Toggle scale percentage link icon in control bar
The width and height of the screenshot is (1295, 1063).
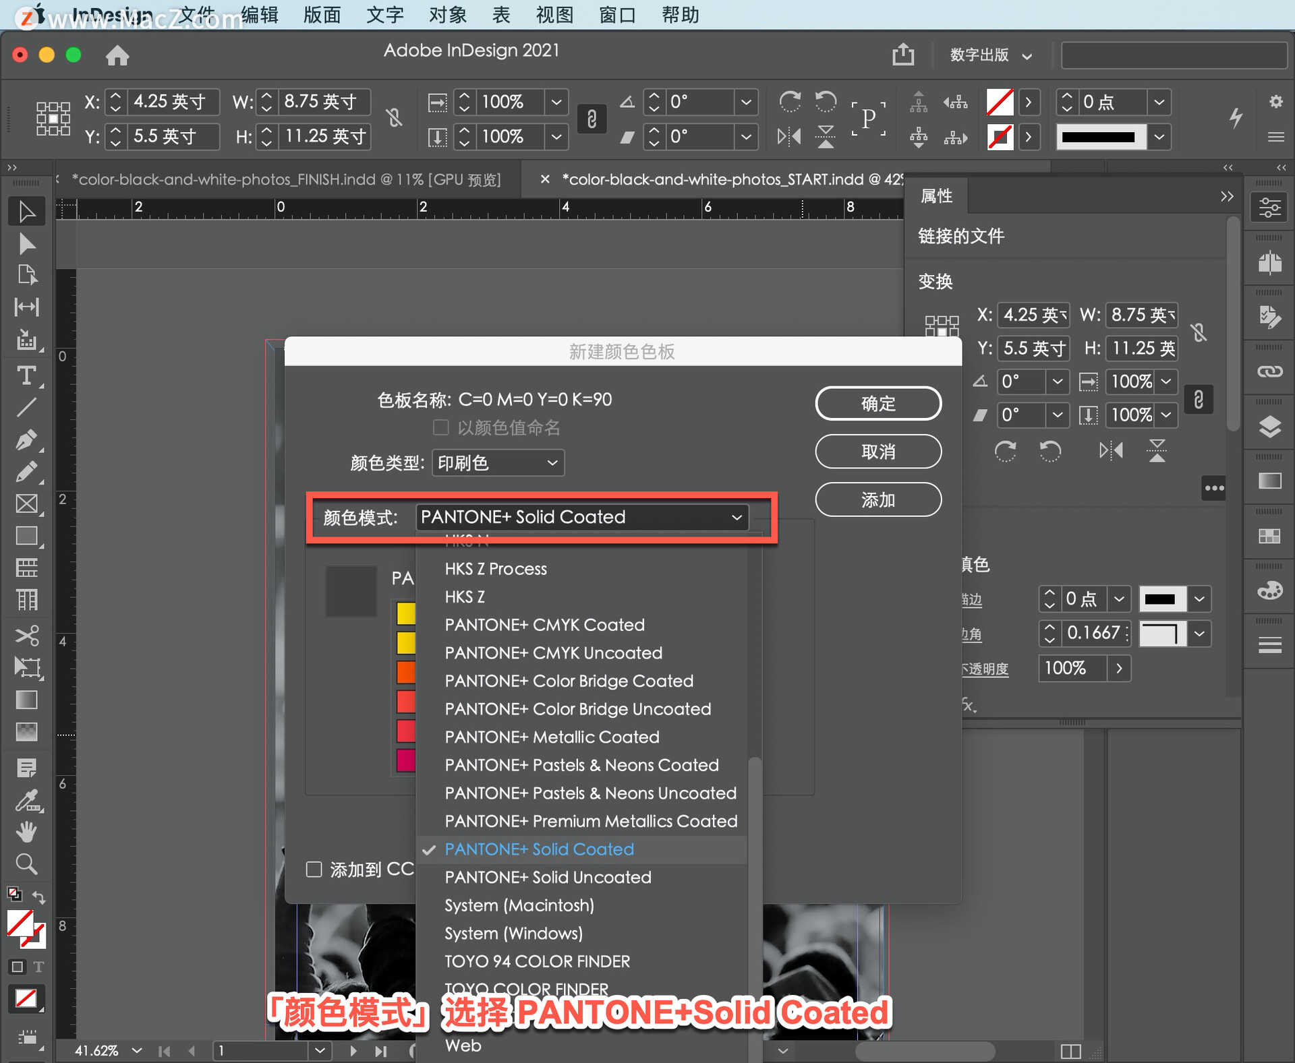pos(592,119)
